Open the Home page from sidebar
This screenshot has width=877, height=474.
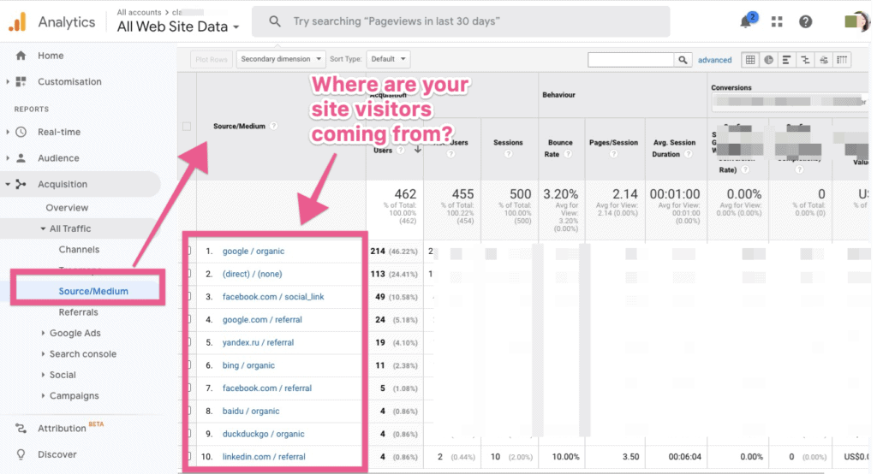tap(51, 56)
